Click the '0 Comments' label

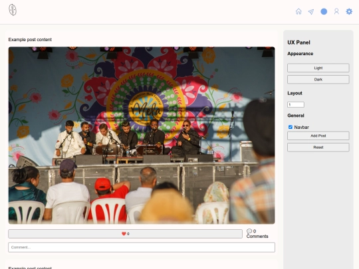point(257,234)
